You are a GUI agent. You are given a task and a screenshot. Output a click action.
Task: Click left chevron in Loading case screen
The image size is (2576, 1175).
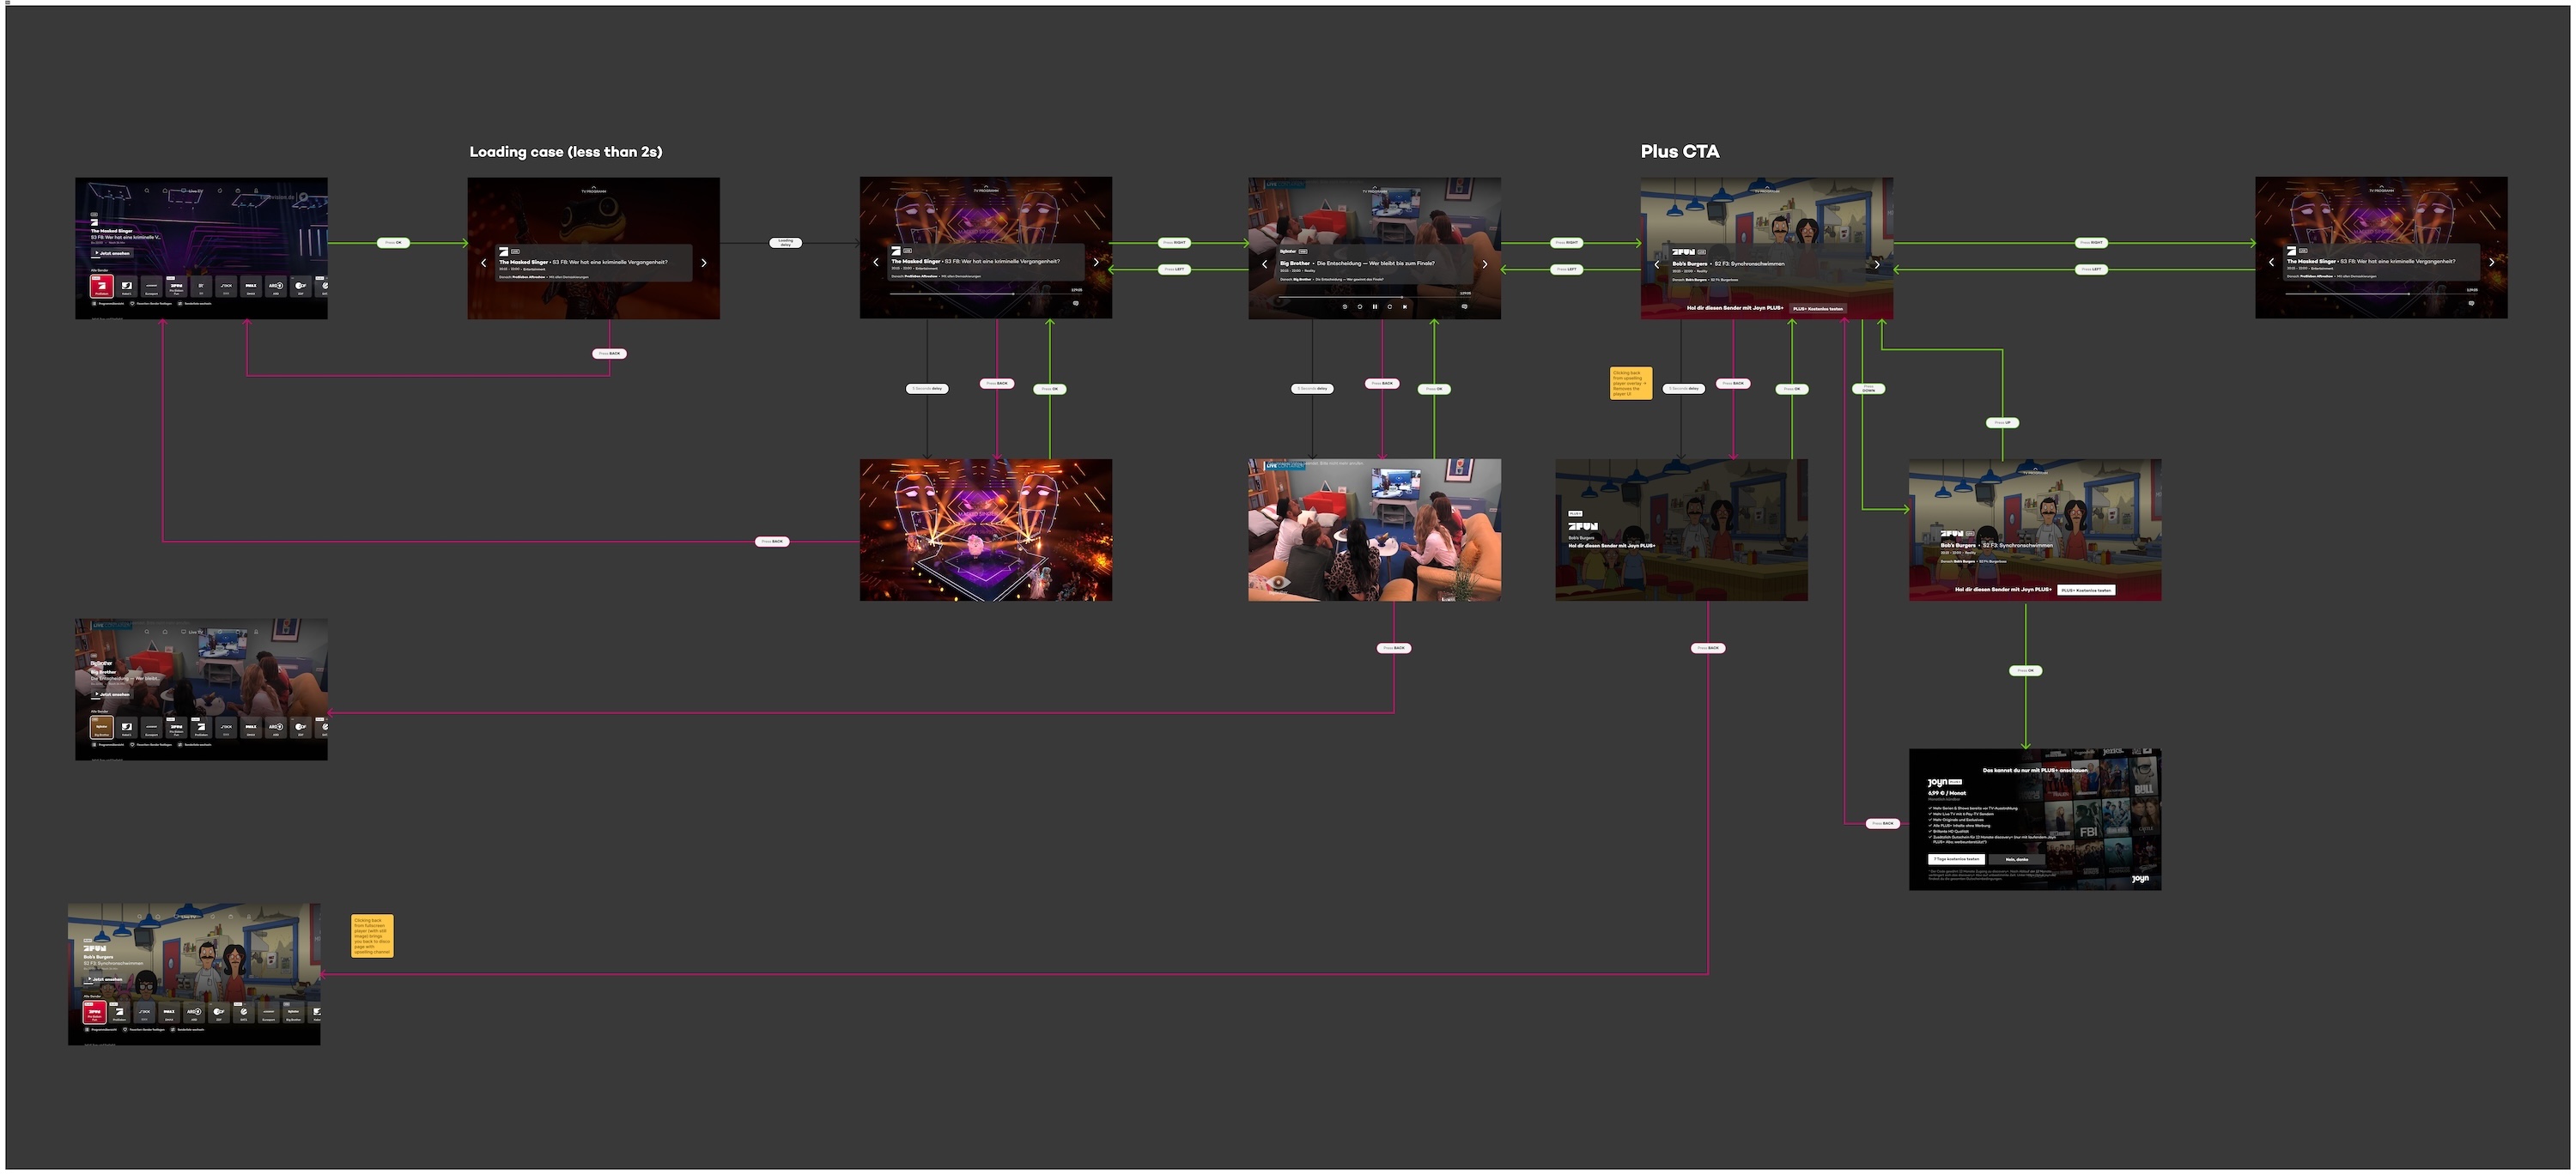(484, 263)
